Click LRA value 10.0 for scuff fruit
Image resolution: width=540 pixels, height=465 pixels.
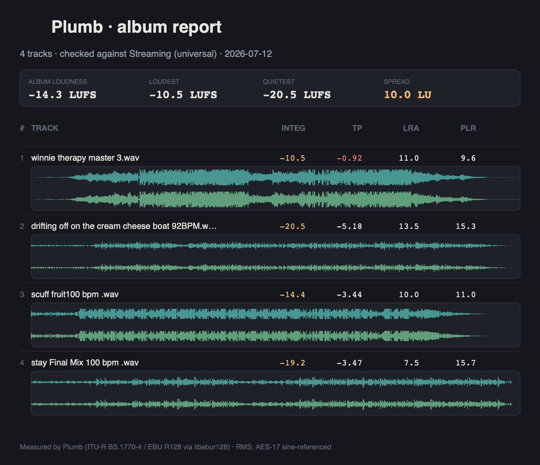tap(409, 295)
